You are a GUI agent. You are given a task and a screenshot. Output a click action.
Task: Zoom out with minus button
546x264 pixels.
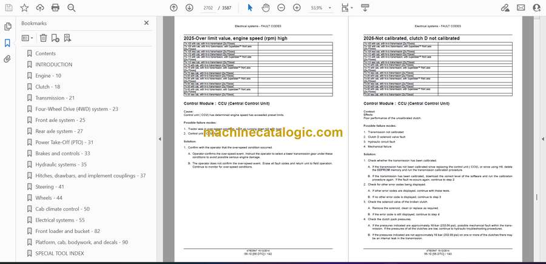coord(281,8)
